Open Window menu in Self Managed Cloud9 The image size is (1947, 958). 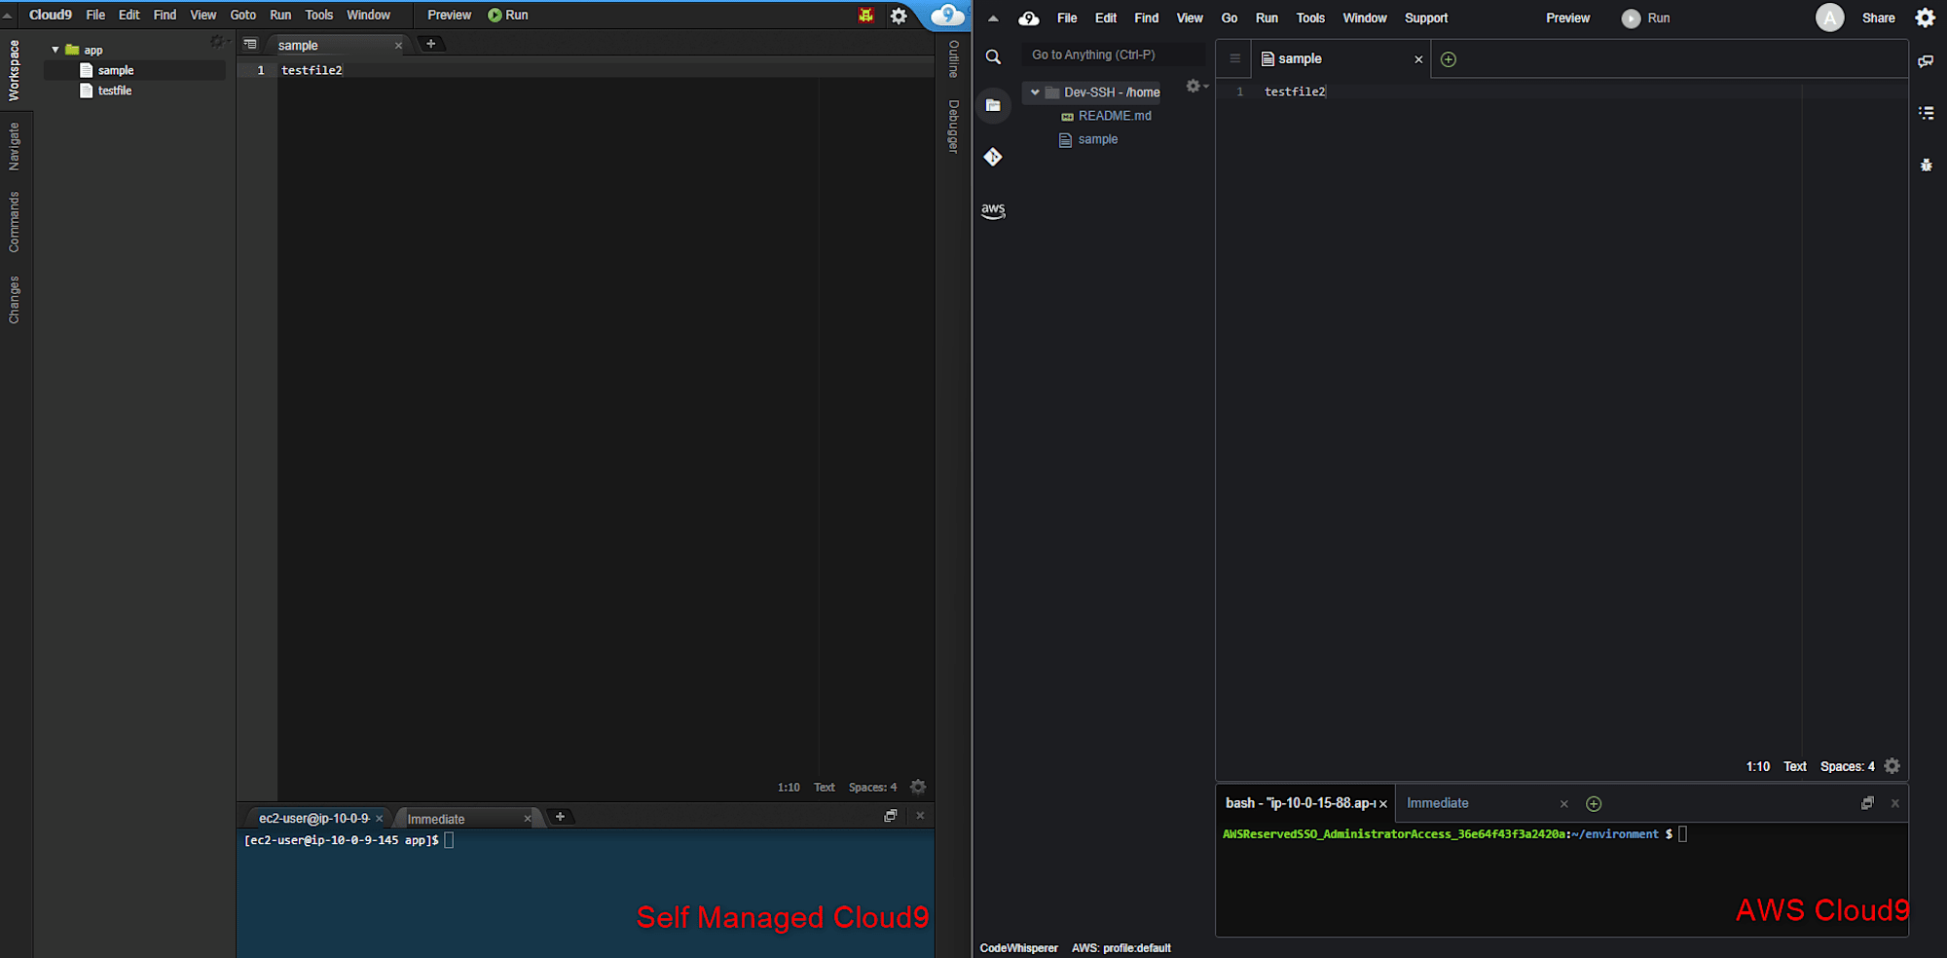coord(368,15)
